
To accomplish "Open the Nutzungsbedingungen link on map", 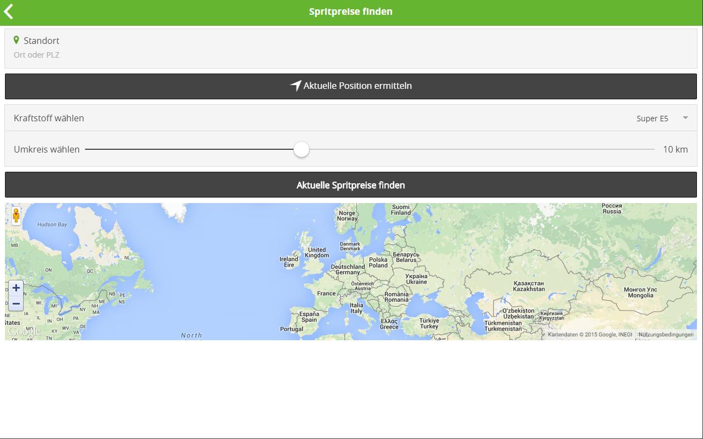I will point(666,334).
